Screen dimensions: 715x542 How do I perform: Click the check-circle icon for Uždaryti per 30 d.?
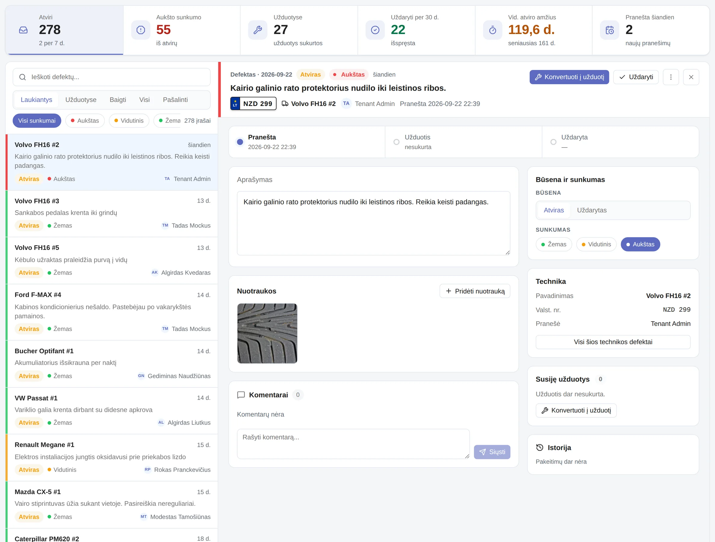[x=375, y=30]
